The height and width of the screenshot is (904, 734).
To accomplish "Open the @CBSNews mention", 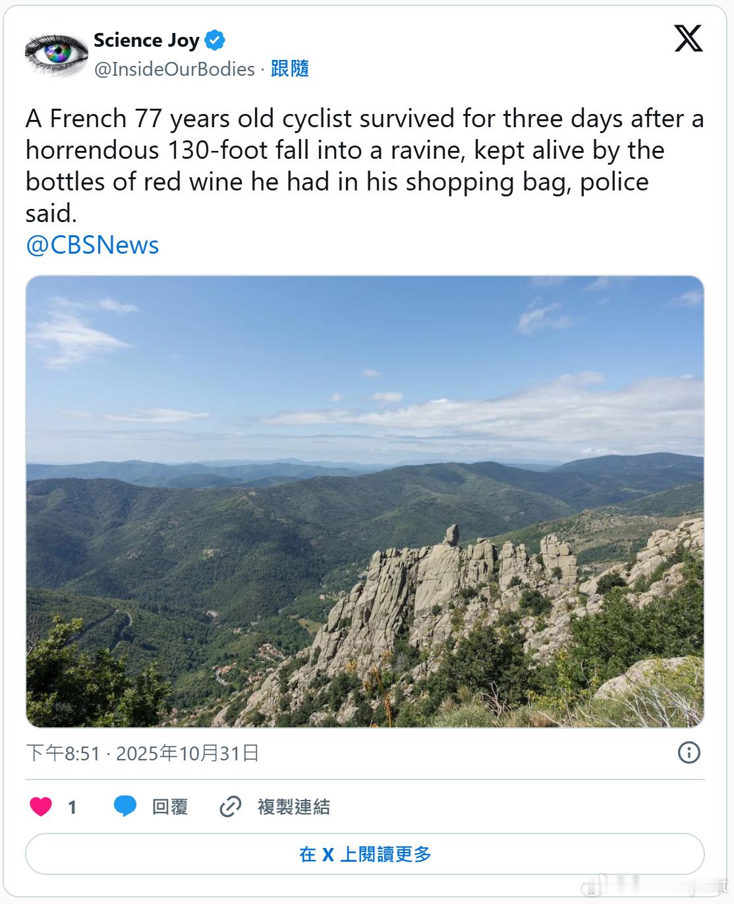I will tap(92, 245).
